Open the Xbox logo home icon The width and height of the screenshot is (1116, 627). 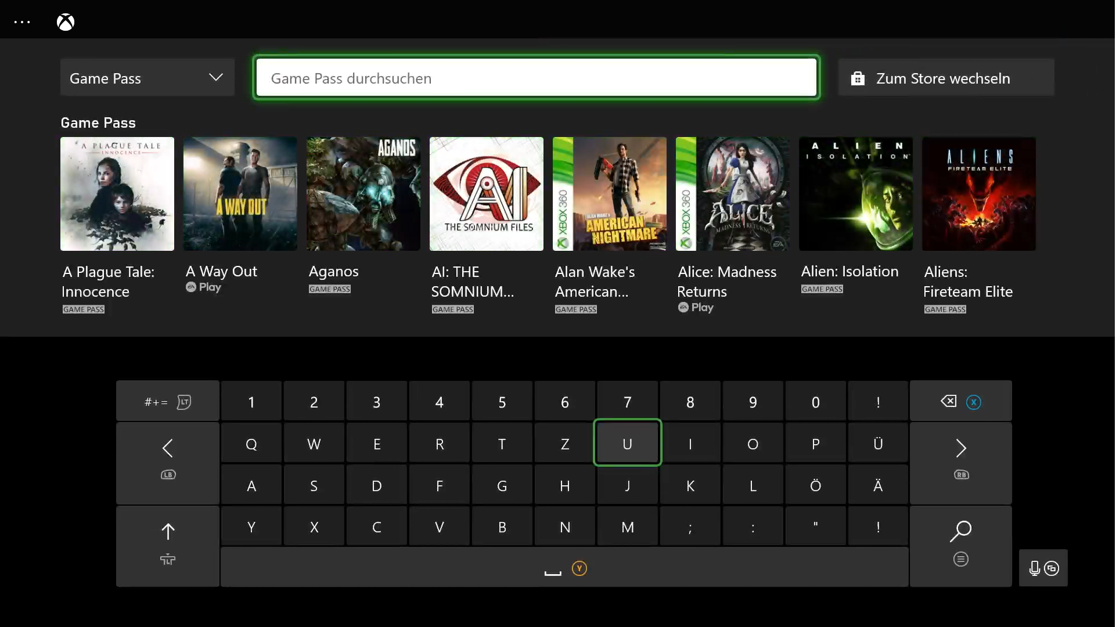point(66,22)
